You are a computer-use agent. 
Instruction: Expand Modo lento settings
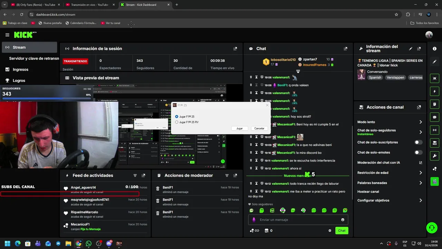tap(421, 122)
